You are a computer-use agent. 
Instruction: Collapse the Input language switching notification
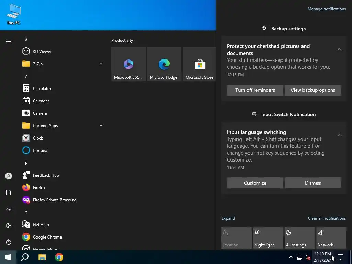(339, 135)
